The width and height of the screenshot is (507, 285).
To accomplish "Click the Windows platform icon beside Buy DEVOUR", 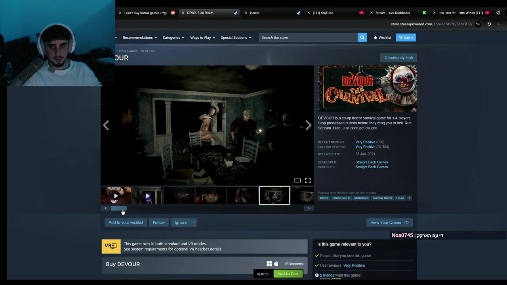I will [269, 264].
